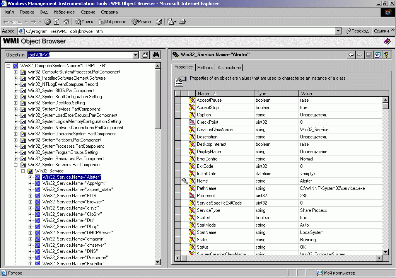Click the Search (Поиск) toolbar button
Viewport: 396px width, 278px height.
point(84,22)
